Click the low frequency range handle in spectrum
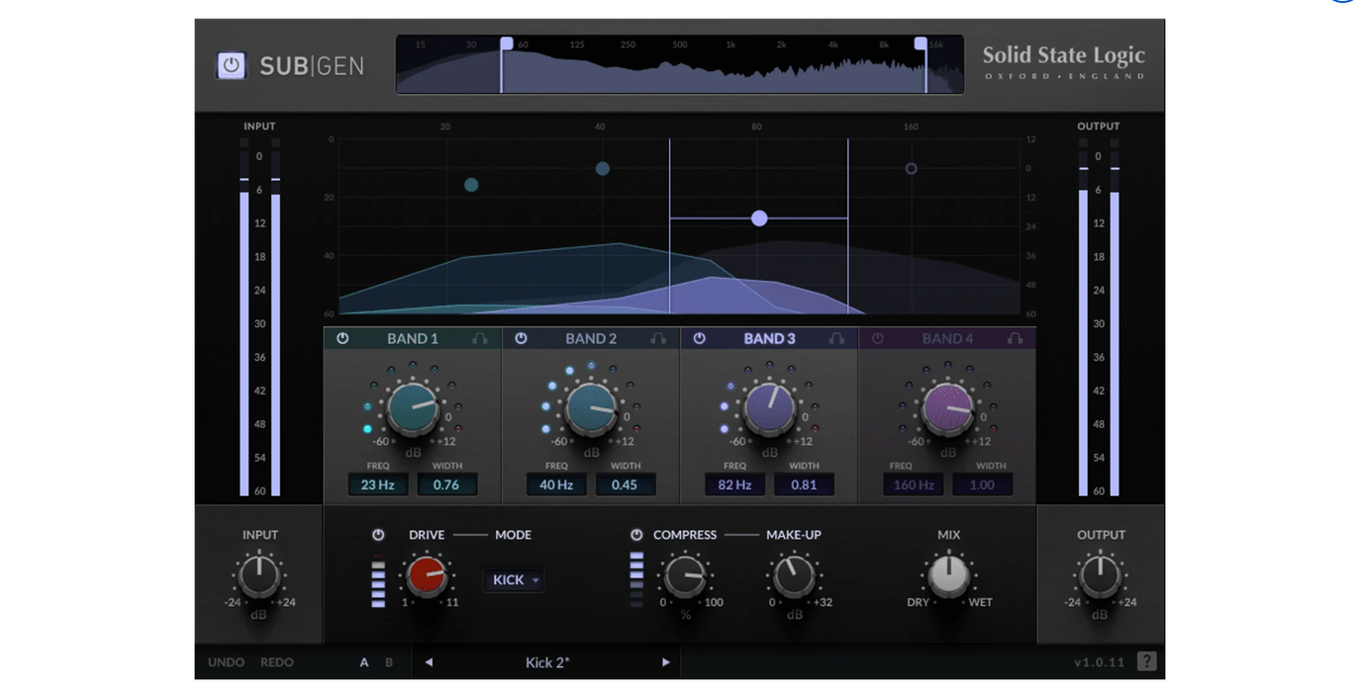 (x=506, y=44)
